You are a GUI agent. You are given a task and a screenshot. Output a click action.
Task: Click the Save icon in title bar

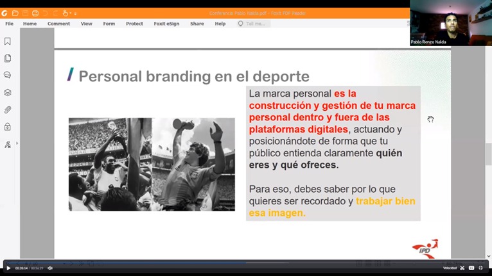26,13
